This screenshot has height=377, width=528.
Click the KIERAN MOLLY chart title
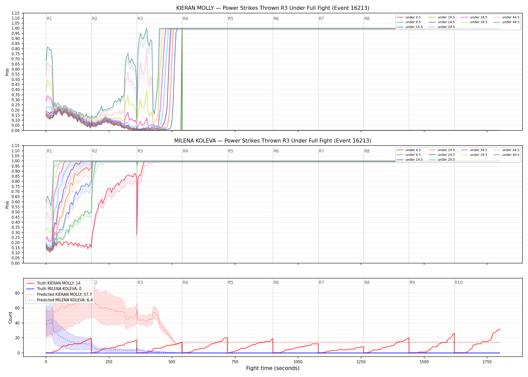click(273, 8)
